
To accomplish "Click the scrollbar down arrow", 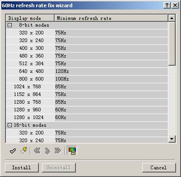I will point(172,139).
